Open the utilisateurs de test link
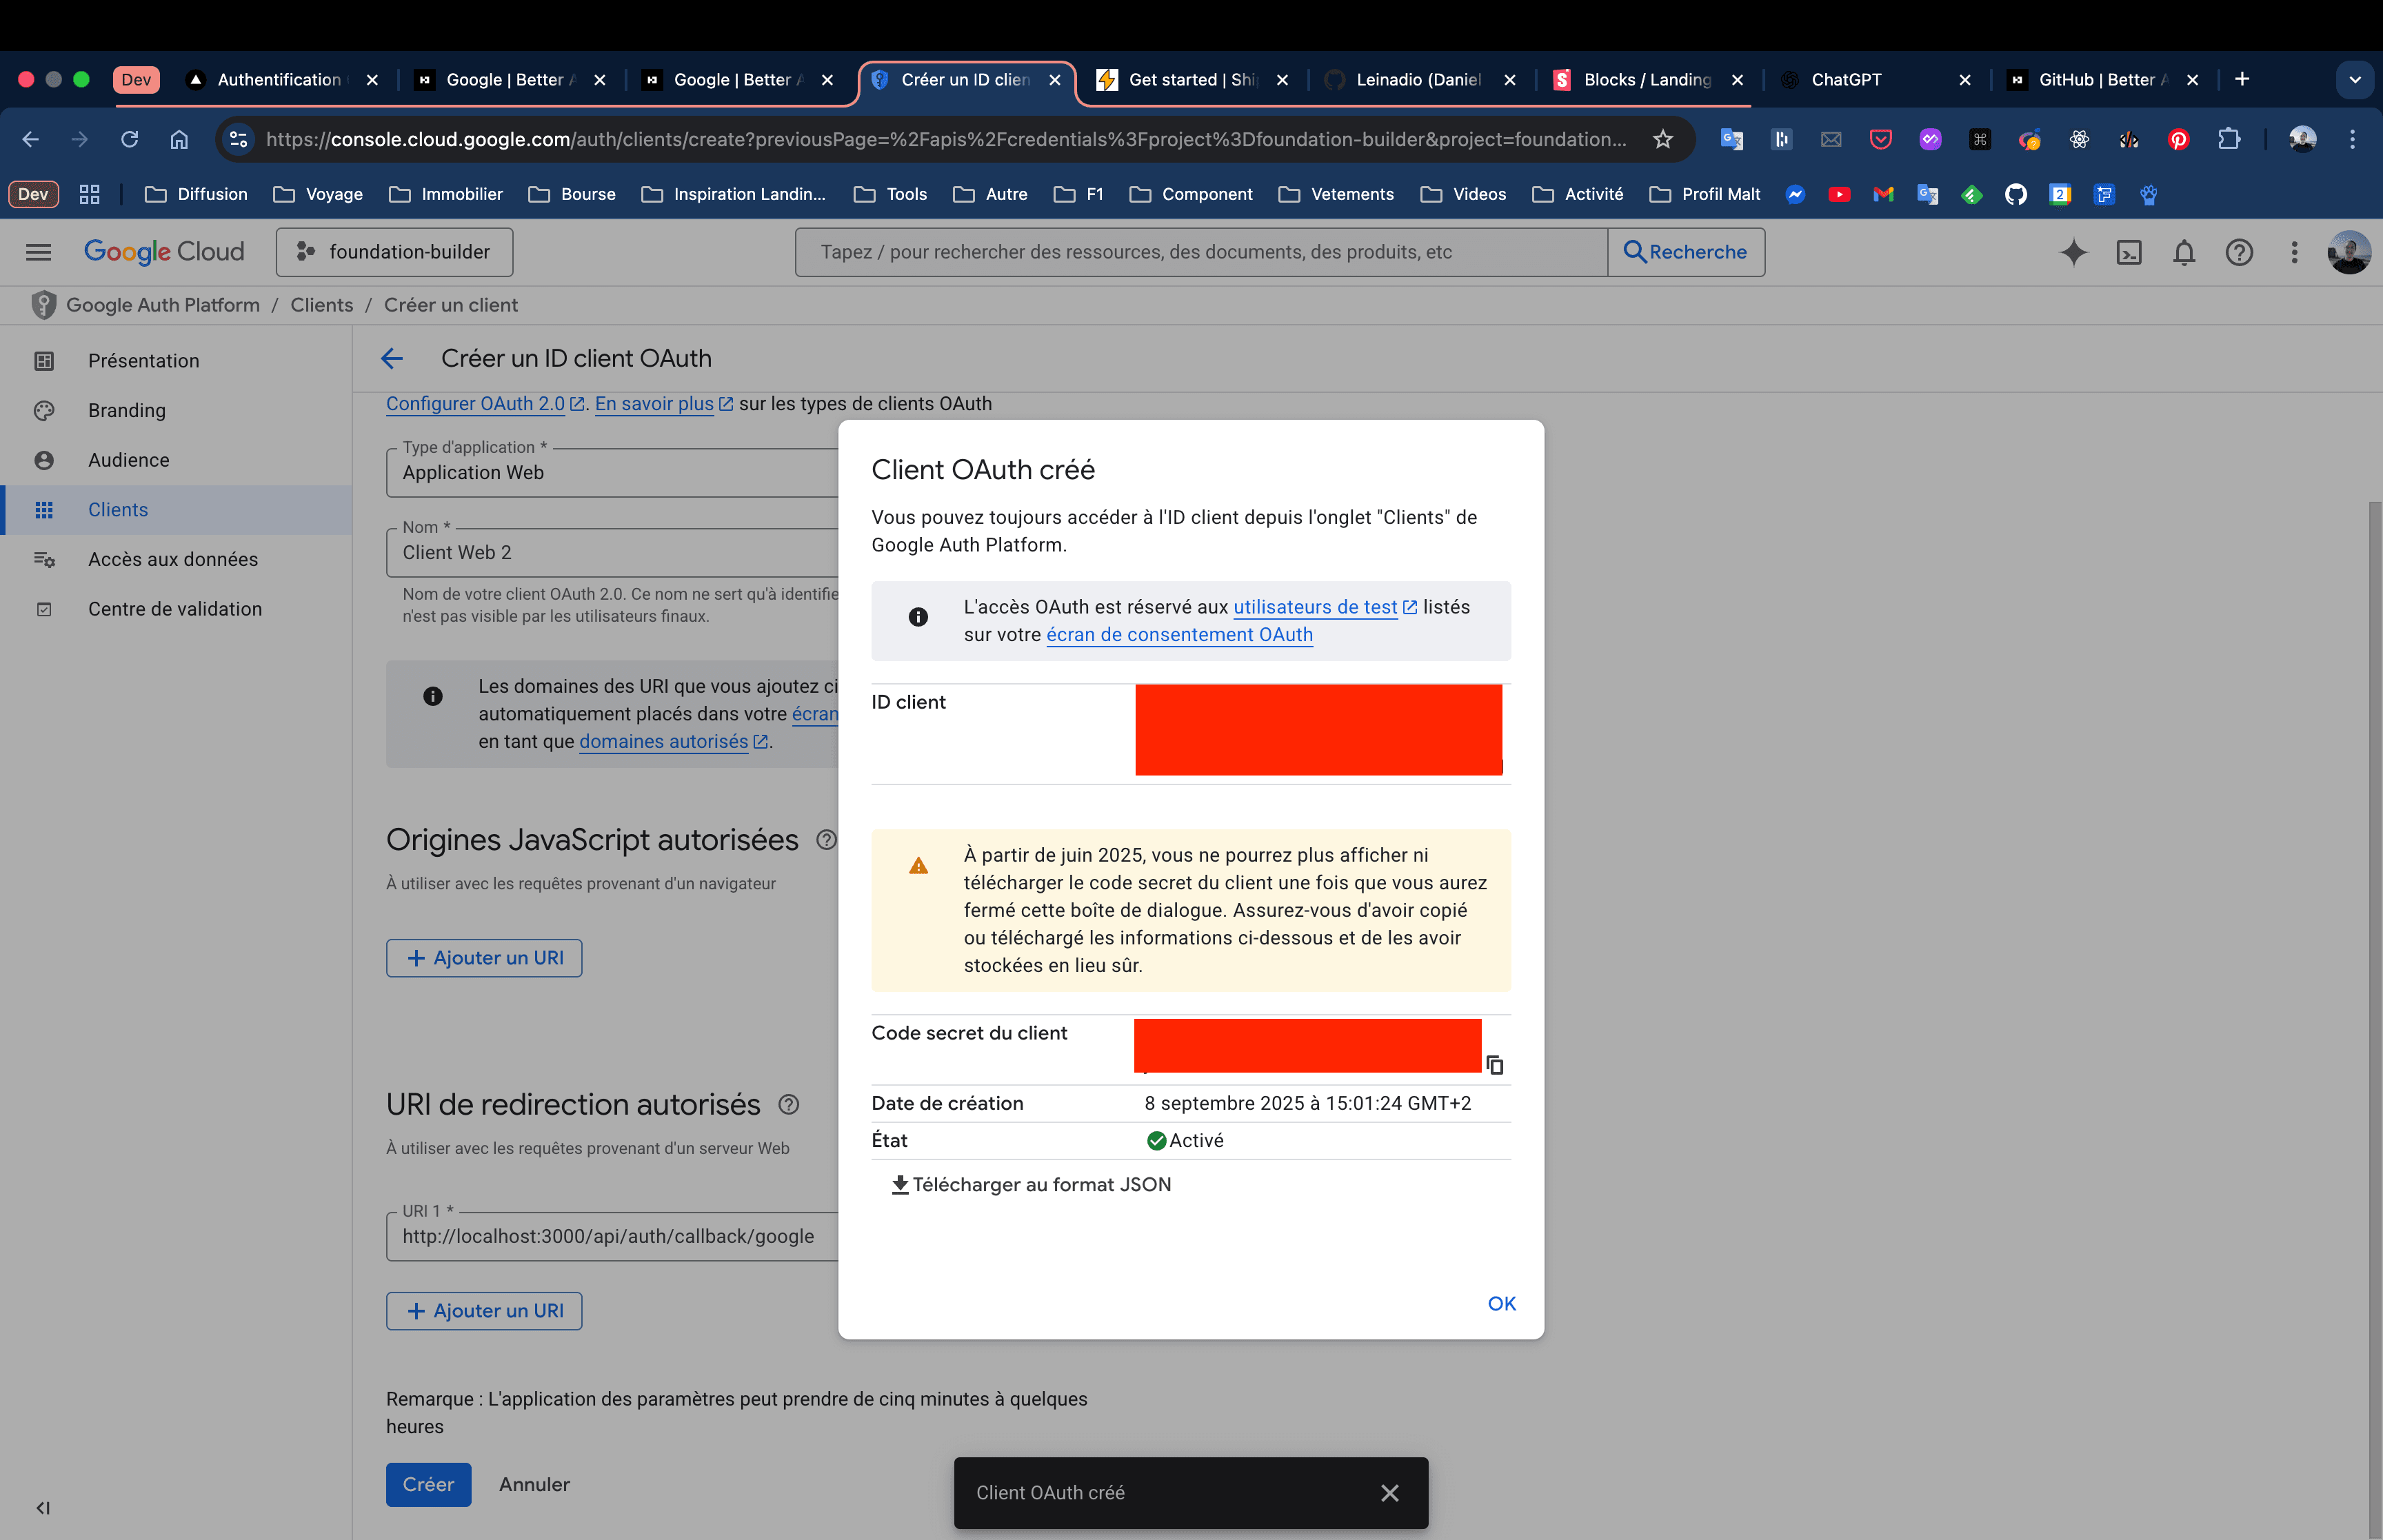The width and height of the screenshot is (2383, 1540). [1315, 607]
